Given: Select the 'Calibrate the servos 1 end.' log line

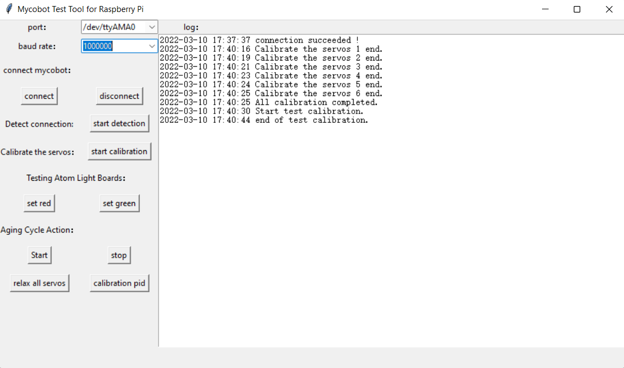Looking at the screenshot, I should click(x=271, y=49).
